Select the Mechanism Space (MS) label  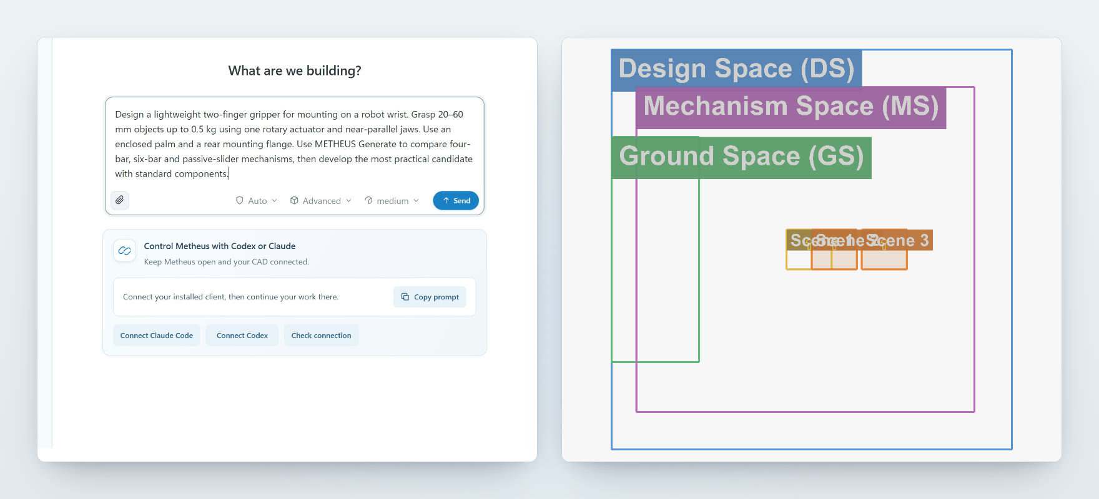(791, 107)
